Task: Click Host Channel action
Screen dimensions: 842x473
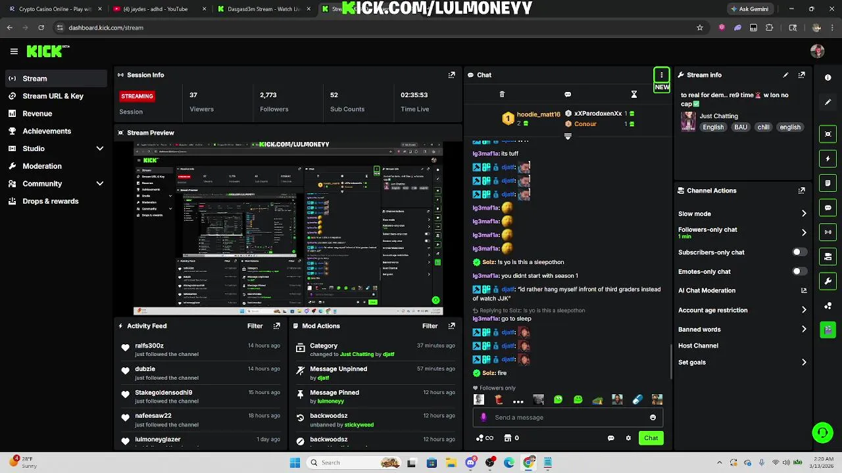Action: point(698,346)
